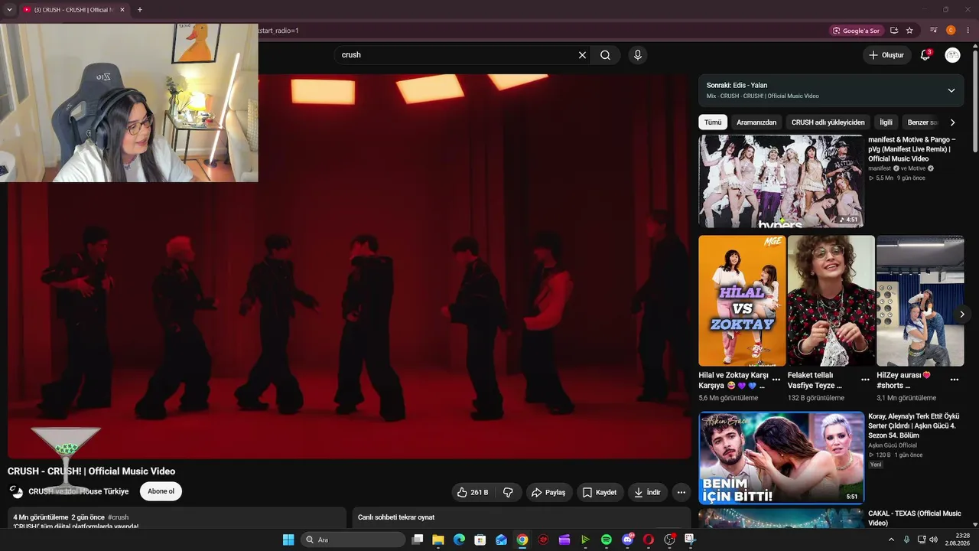979x551 pixels.
Task: Open the taskbar volume control
Action: pyautogui.click(x=933, y=540)
